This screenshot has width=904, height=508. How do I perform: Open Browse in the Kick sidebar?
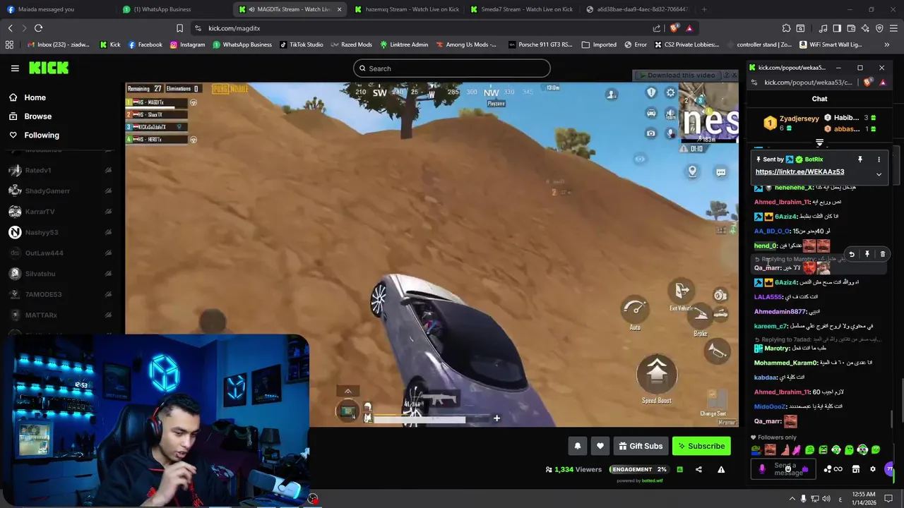coord(37,116)
